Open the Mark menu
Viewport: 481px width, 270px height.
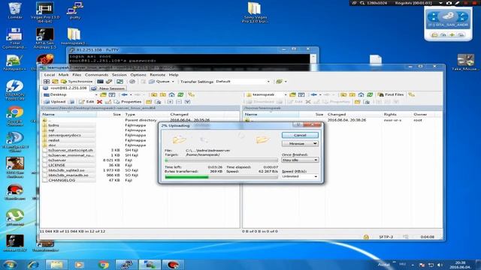(x=63, y=75)
